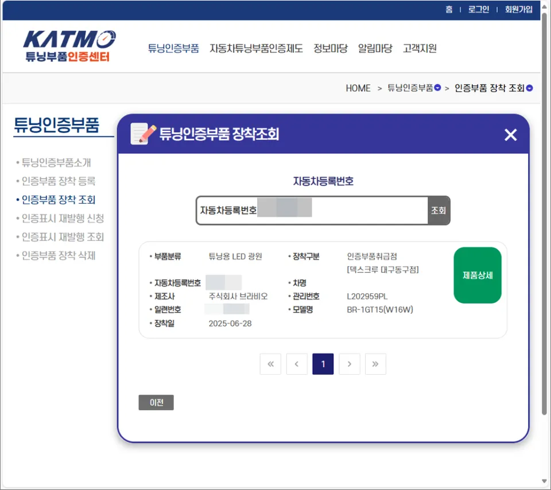This screenshot has height=490, width=551.
Task: Go to last page of results
Action: coord(375,364)
